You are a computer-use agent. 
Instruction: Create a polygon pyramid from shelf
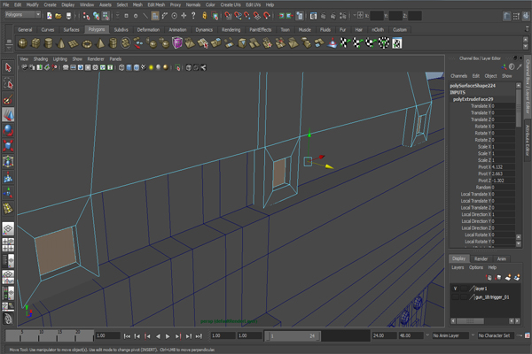(x=100, y=43)
